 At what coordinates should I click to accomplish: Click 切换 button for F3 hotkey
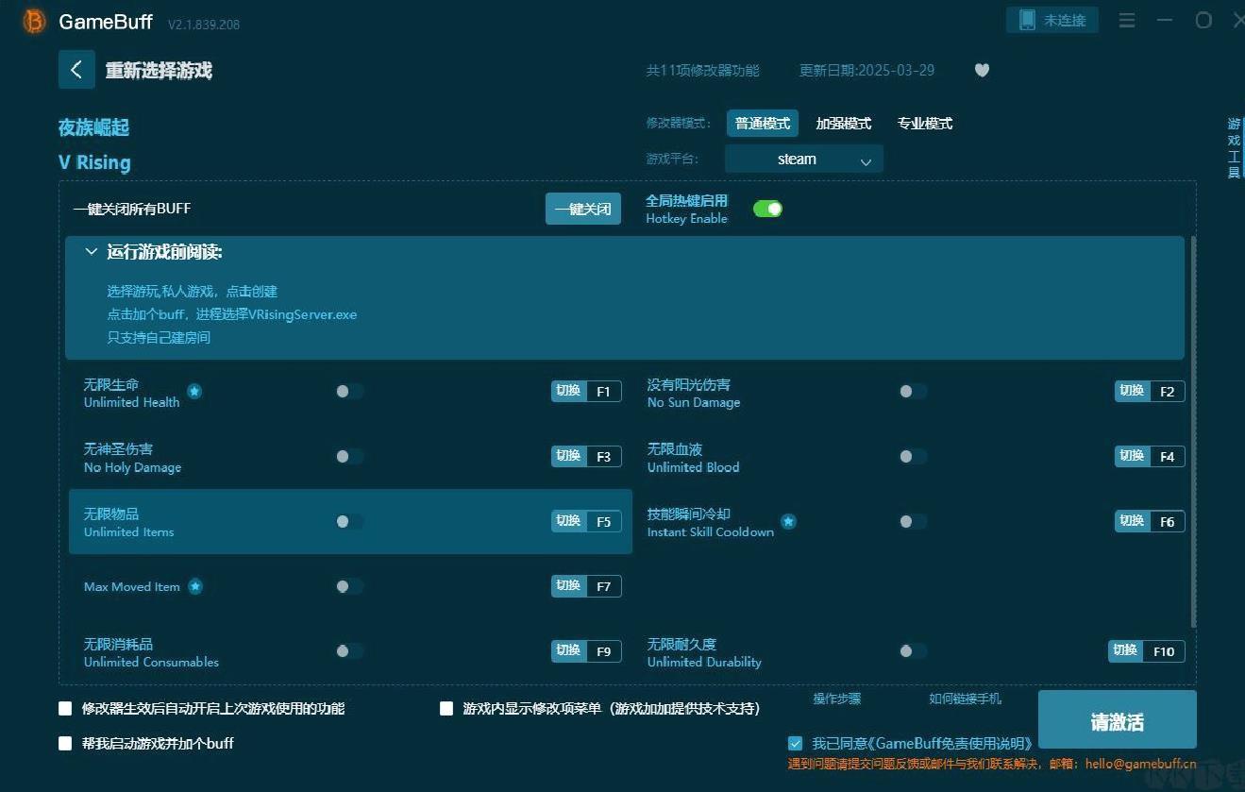point(568,456)
